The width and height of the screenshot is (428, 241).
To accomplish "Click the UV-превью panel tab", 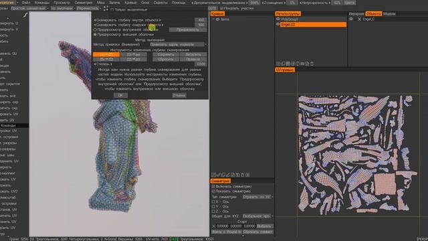I will coord(285,70).
